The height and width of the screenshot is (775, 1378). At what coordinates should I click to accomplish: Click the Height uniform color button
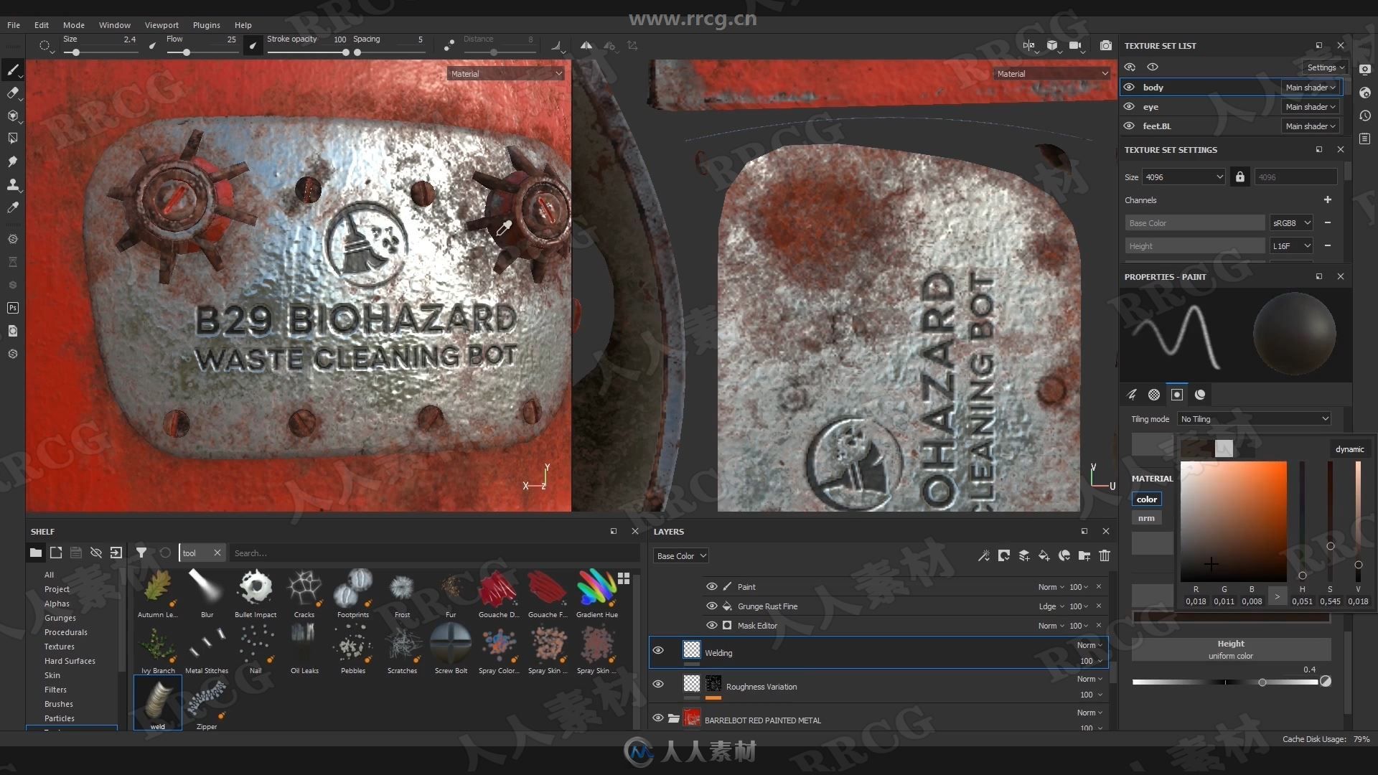pyautogui.click(x=1231, y=649)
